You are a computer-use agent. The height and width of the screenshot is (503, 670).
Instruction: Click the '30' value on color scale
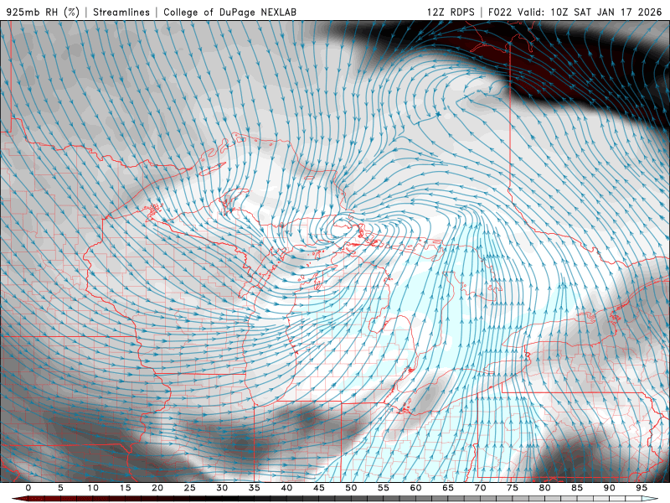(222, 488)
